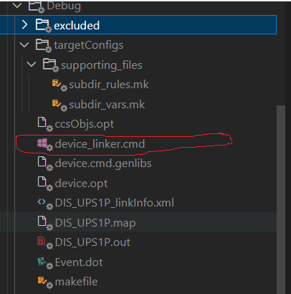The image size is (291, 294).
Task: Click the targetConfigs folder icon
Action: point(43,45)
